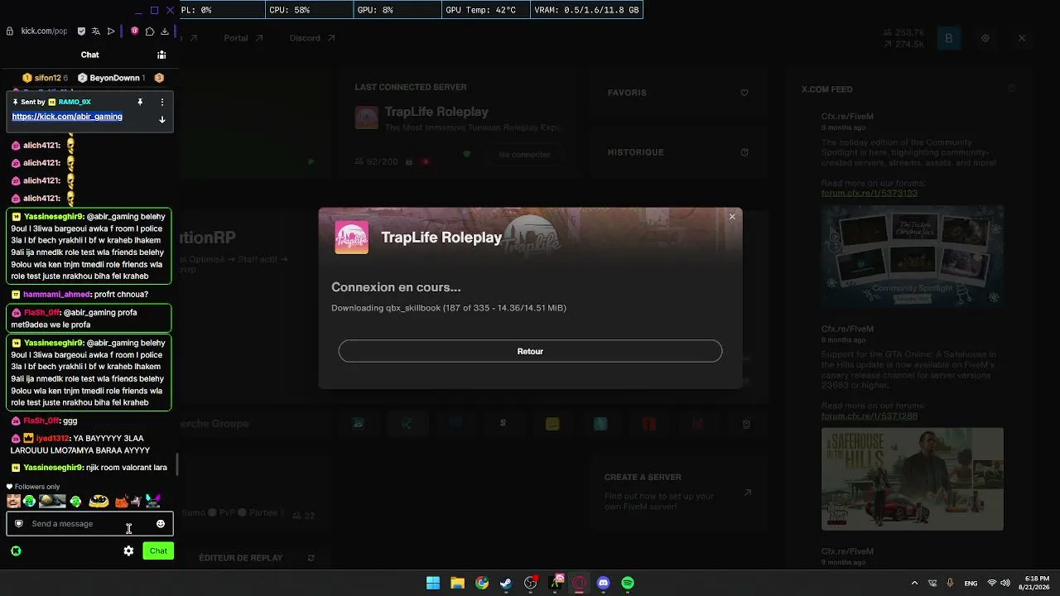Open the pink shield extension icon
The width and height of the screenshot is (1060, 596).
coord(135,31)
